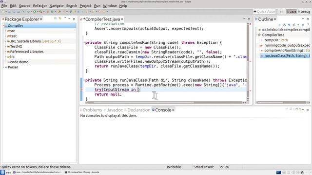Expand the TestNG library node
The width and height of the screenshot is (312, 175).
click(6, 46)
